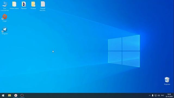
Task: Click the Show desktop taskbar strip
Action: coord(173,96)
